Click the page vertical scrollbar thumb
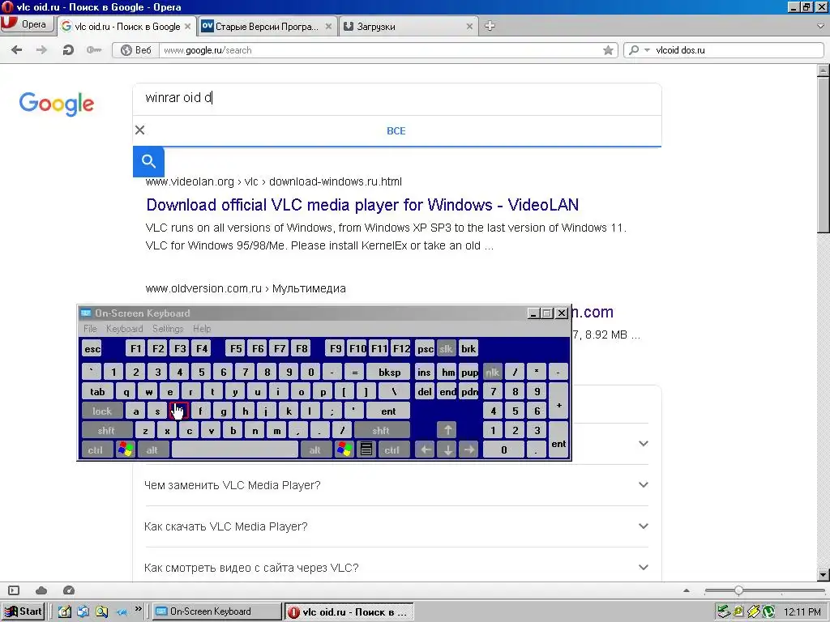Screen dimensions: 830x622 click(x=824, y=155)
